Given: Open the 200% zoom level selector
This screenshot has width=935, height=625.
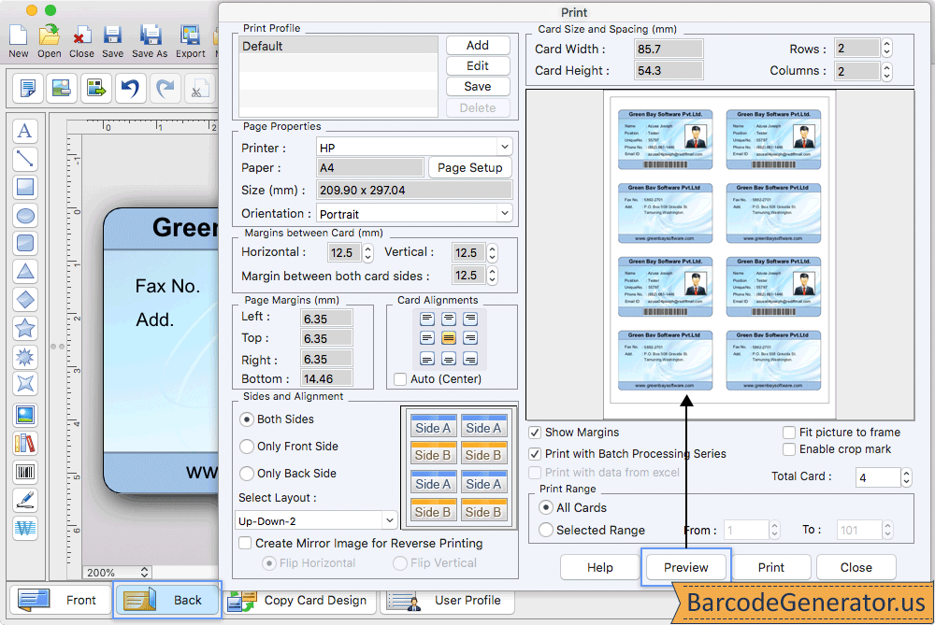Looking at the screenshot, I should [x=116, y=573].
